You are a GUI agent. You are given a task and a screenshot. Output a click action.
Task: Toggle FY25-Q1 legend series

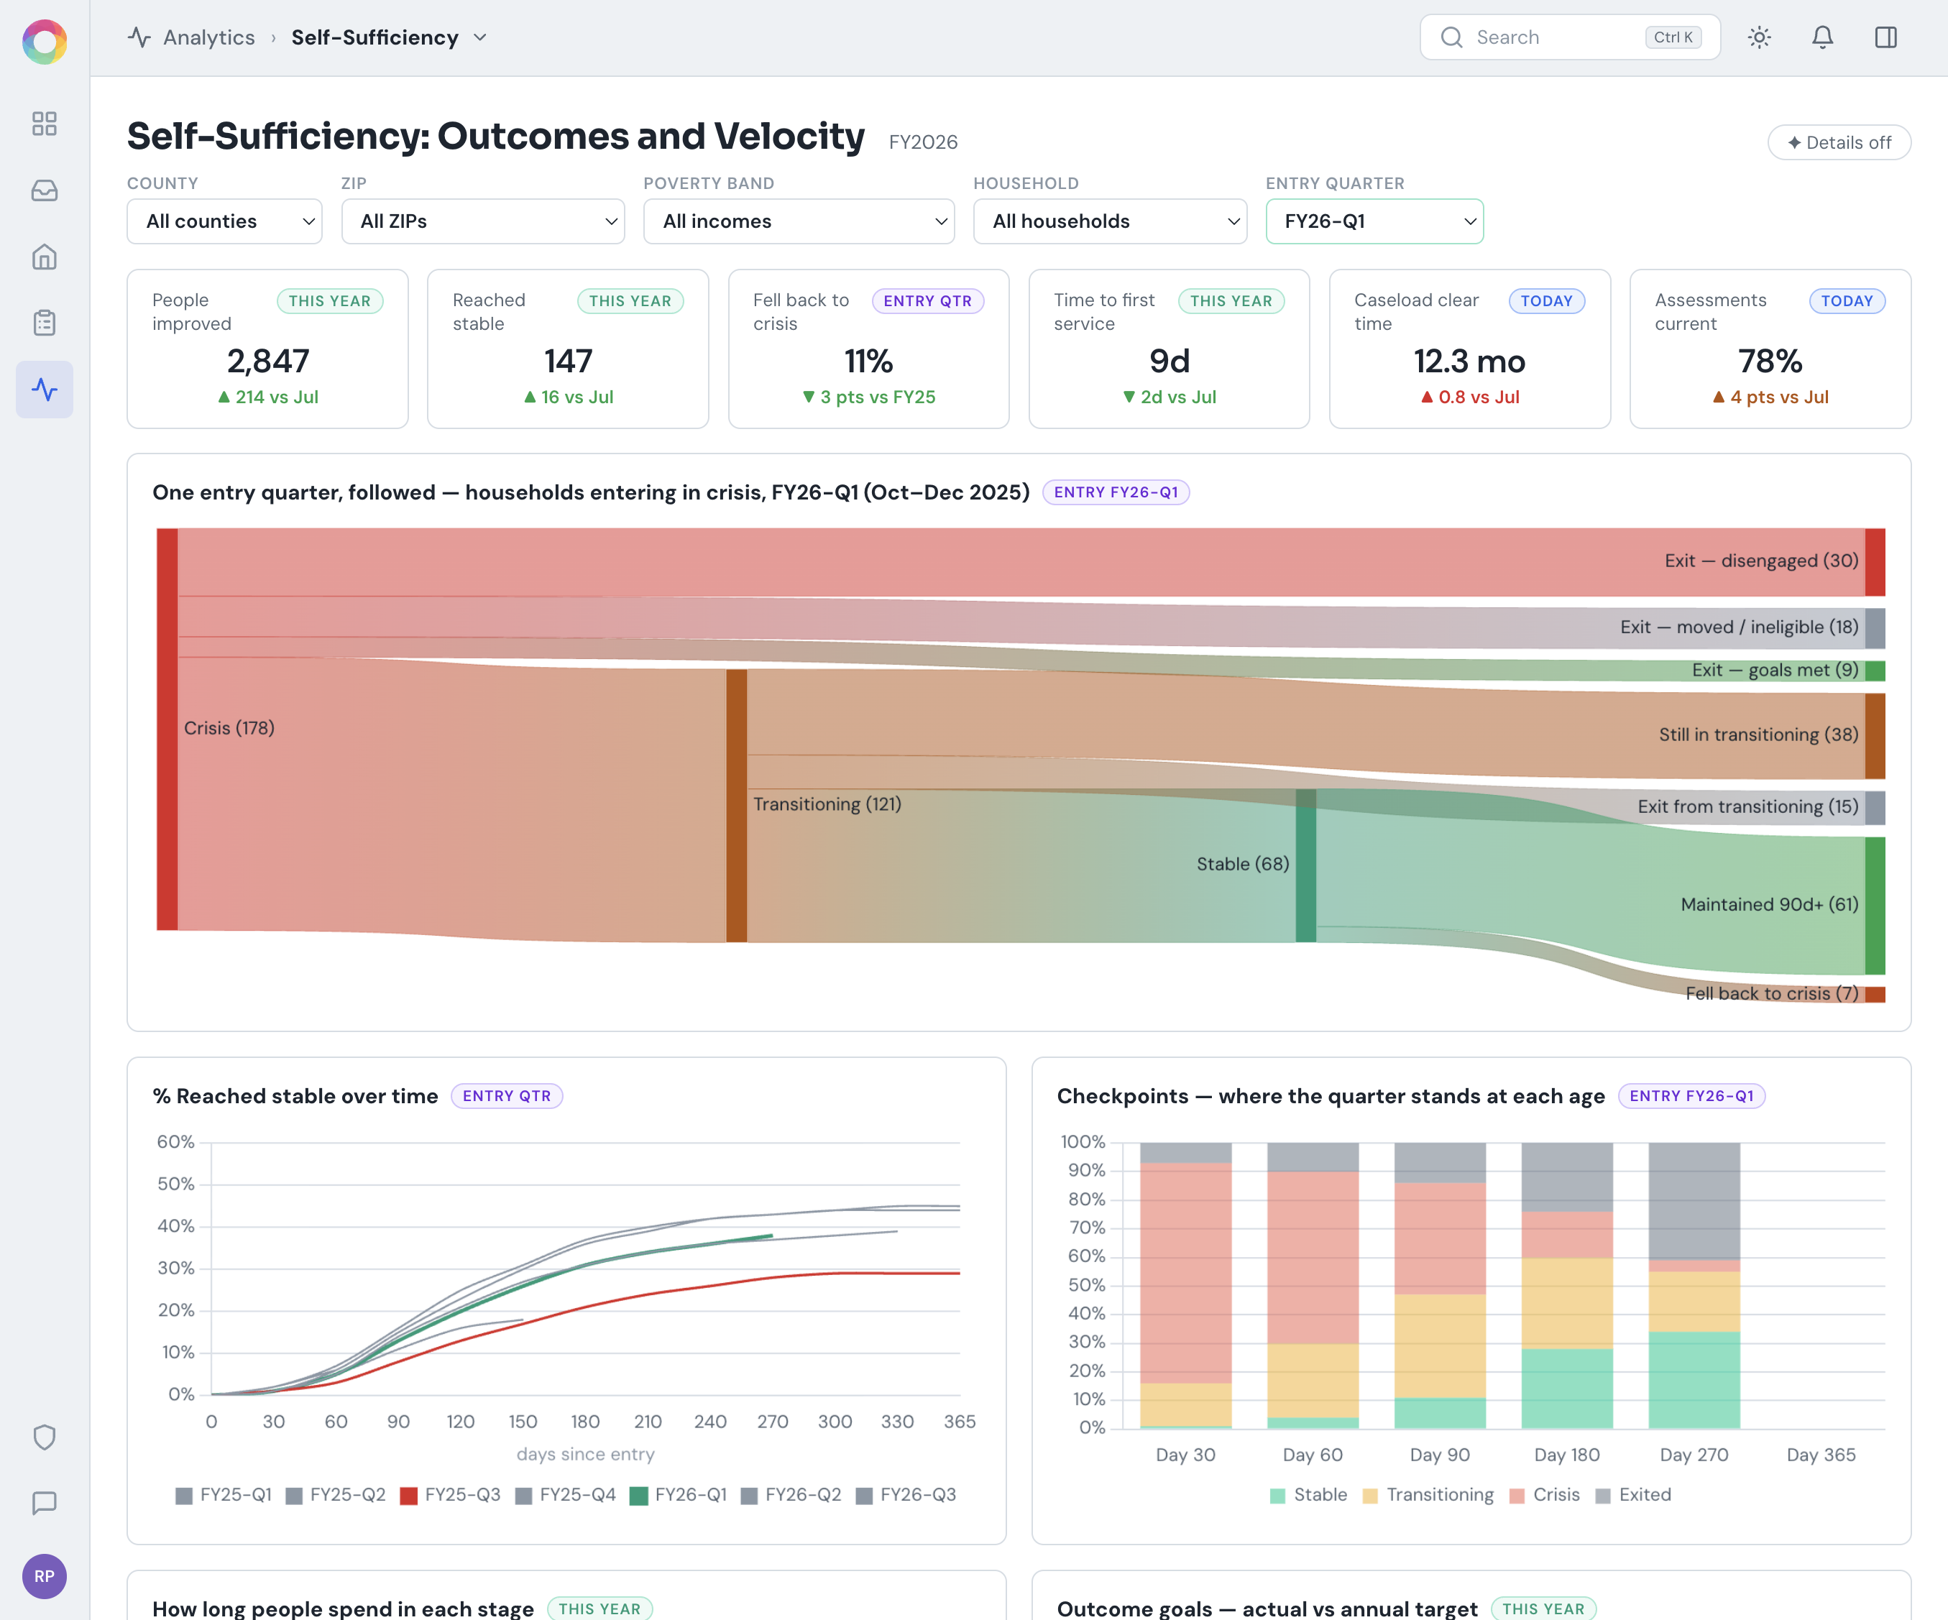(x=224, y=1495)
